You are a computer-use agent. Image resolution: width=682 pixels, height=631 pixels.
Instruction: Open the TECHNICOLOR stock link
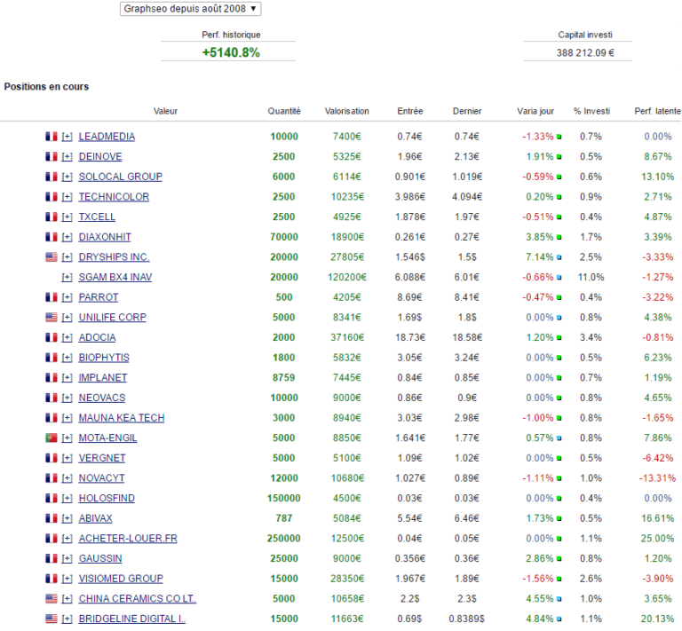coord(114,197)
